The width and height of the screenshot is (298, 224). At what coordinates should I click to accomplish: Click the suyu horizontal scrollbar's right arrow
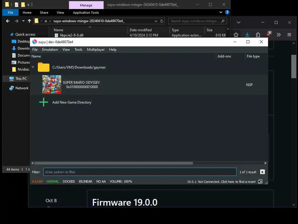[x=265, y=163]
